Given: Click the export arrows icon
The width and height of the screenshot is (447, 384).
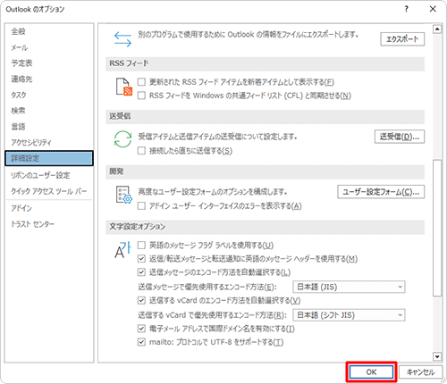Looking at the screenshot, I should [122, 39].
